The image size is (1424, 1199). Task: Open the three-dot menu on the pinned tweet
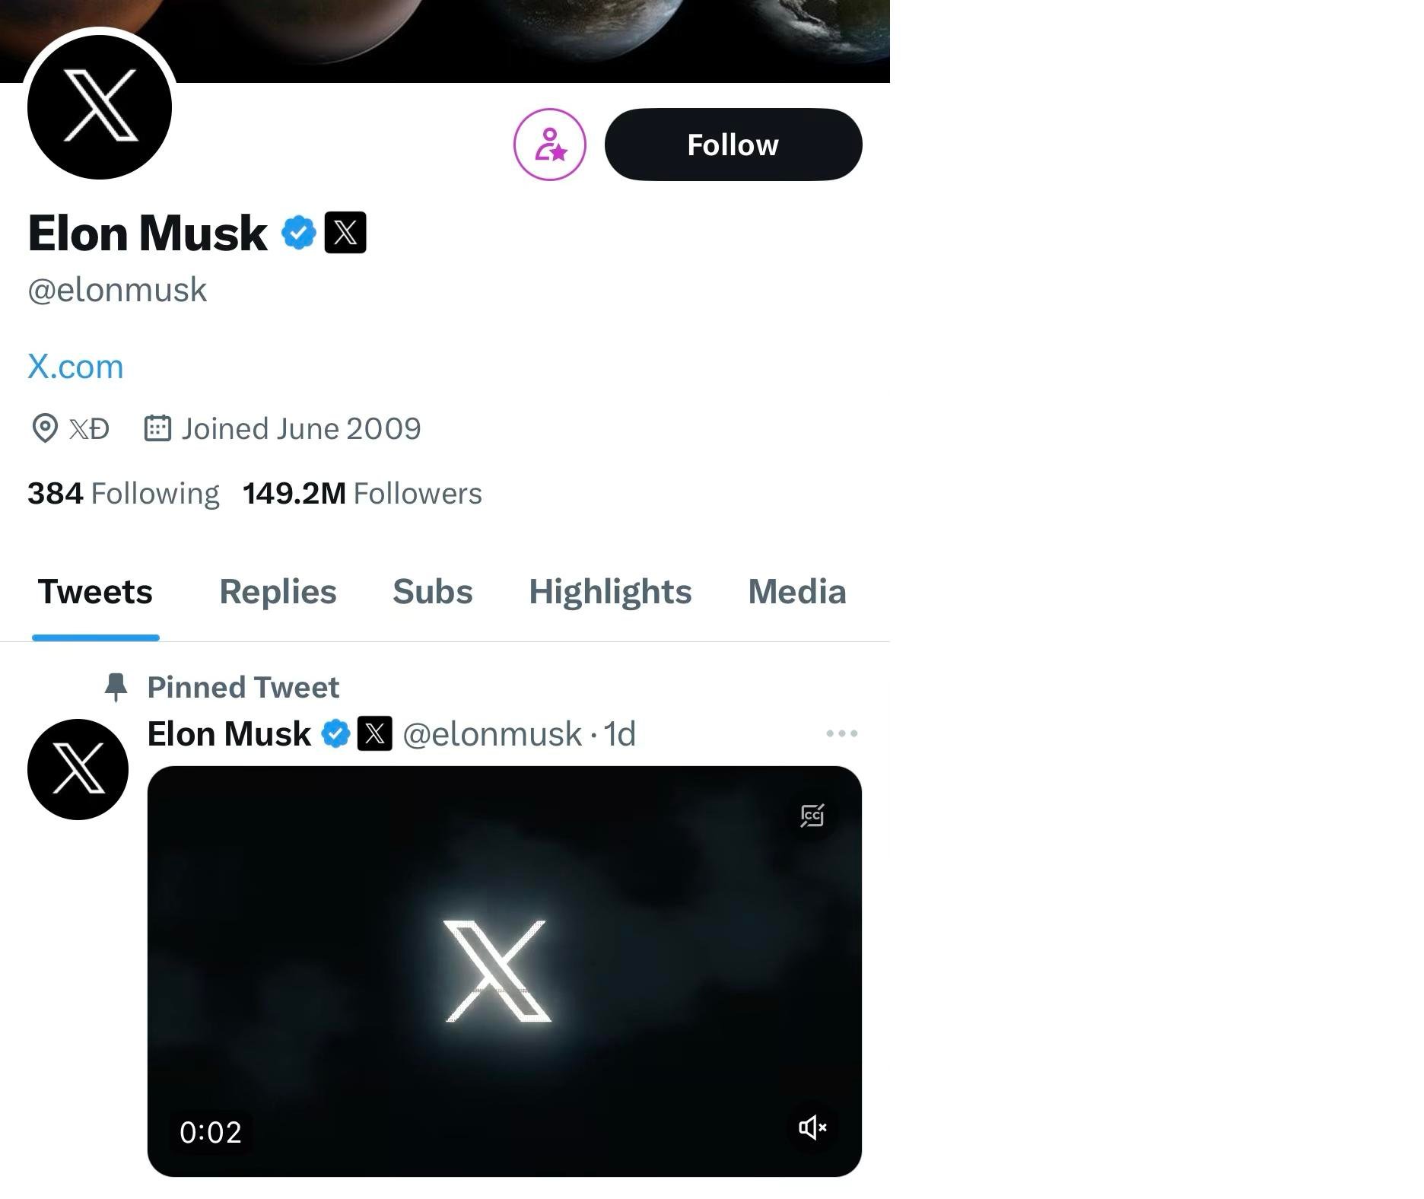coord(842,733)
